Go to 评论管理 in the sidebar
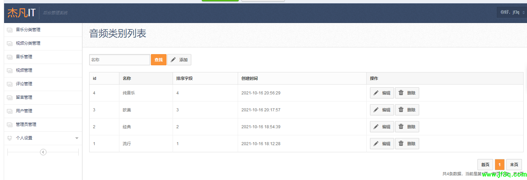527x180 pixels. 24,84
